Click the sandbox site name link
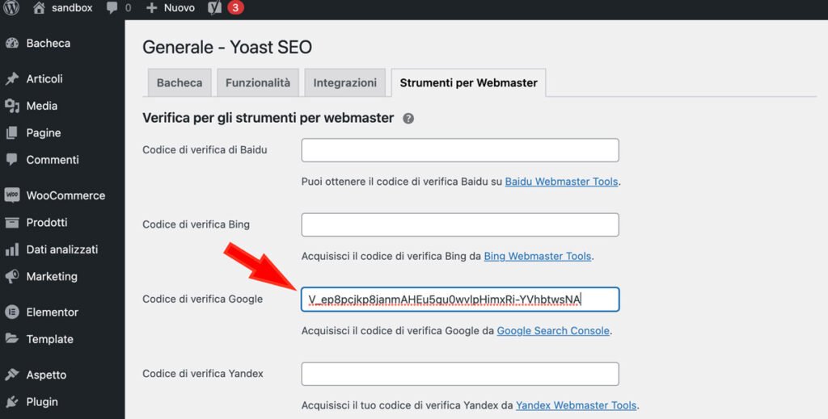Viewport: 828px width, 419px height. (72, 8)
